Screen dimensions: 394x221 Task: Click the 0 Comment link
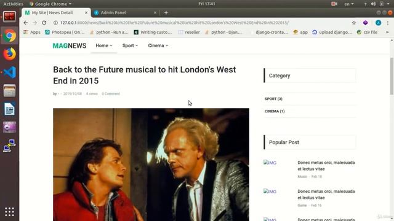pyautogui.click(x=111, y=94)
